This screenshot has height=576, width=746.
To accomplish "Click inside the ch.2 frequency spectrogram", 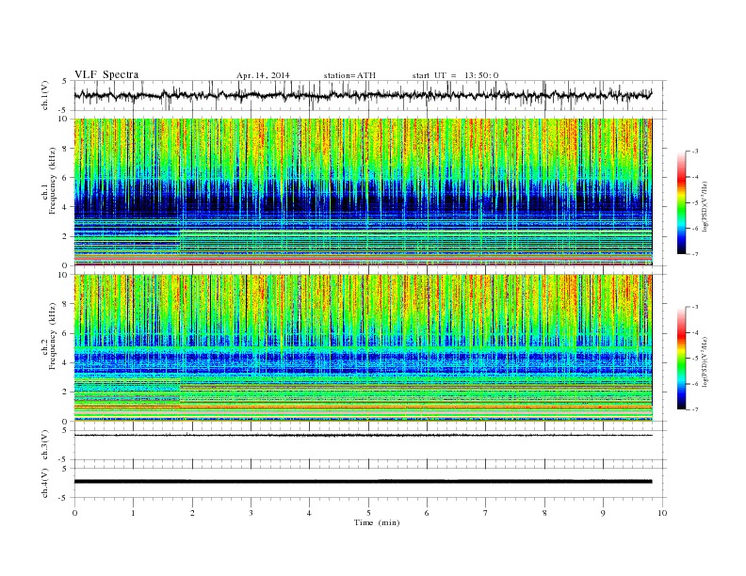I will [x=363, y=348].
